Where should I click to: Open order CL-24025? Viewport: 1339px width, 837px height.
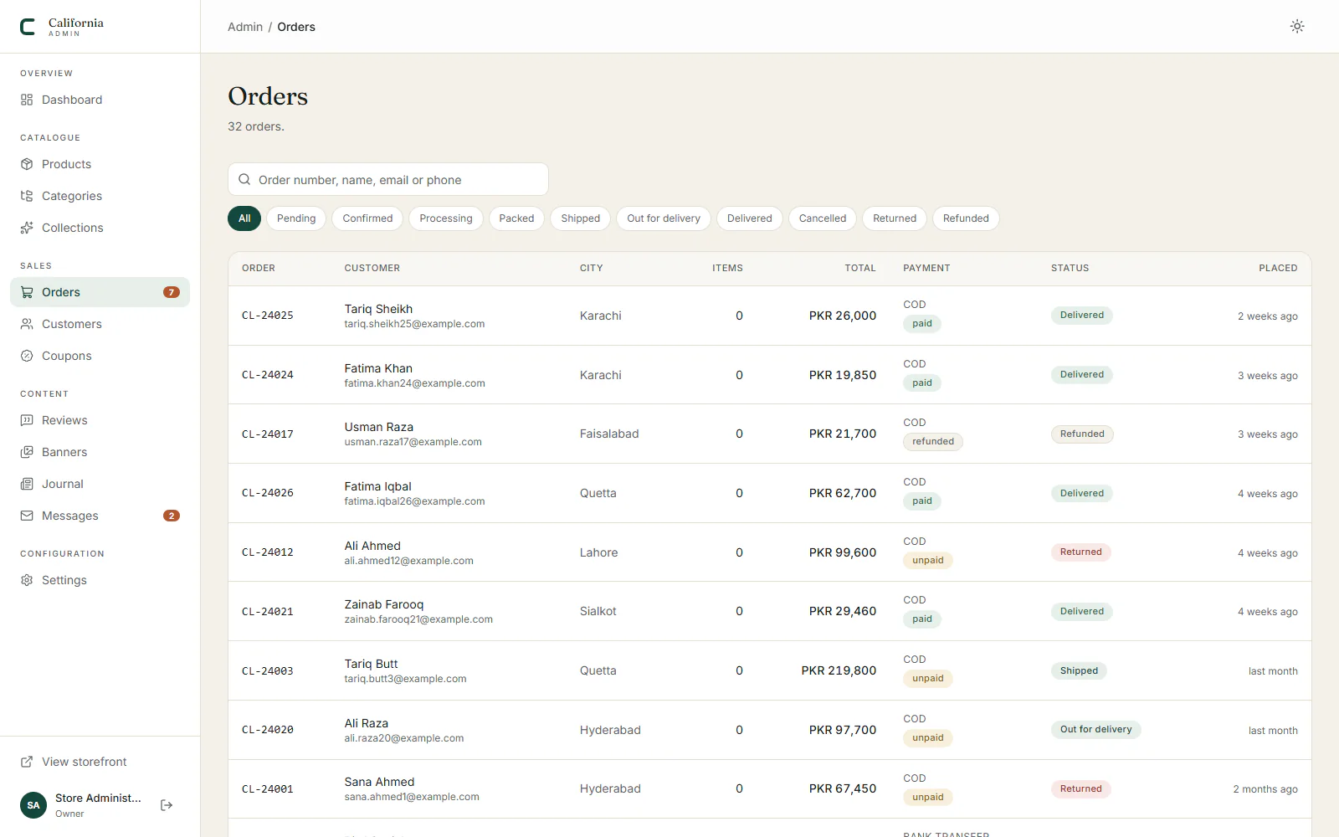pos(268,316)
